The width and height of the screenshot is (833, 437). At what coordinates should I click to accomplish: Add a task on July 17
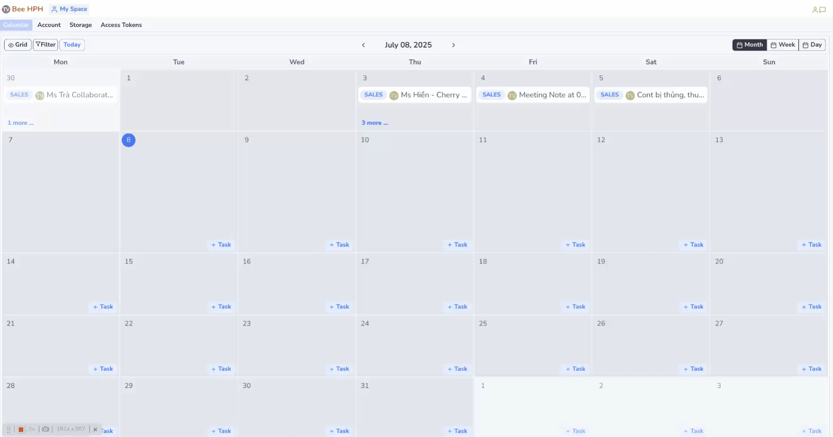457,307
